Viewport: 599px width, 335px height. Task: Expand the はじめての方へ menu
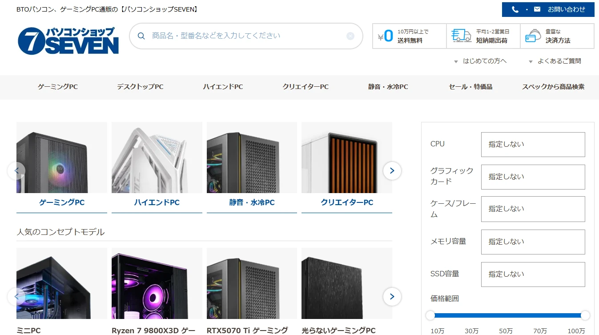[480, 61]
